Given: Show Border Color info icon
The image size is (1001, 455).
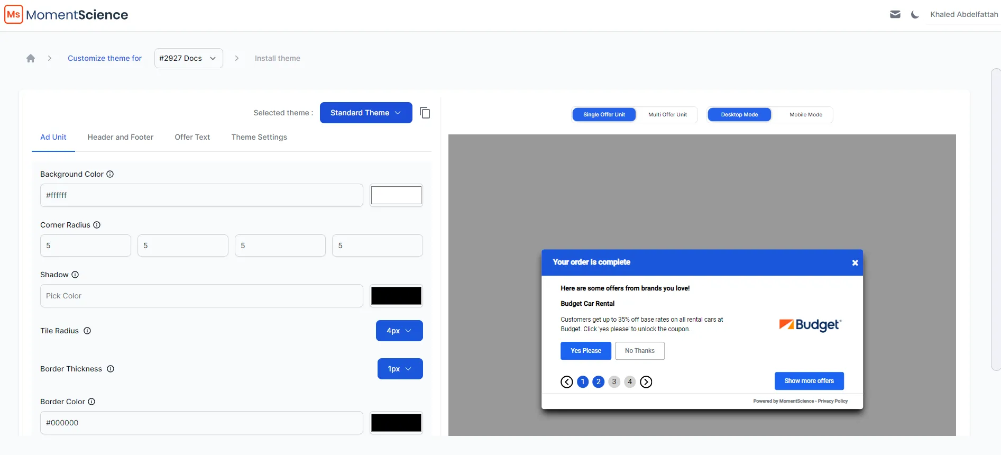Looking at the screenshot, I should [x=91, y=402].
